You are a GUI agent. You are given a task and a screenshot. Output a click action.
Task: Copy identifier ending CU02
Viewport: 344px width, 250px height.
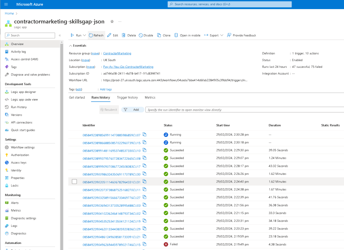[x=144, y=213]
